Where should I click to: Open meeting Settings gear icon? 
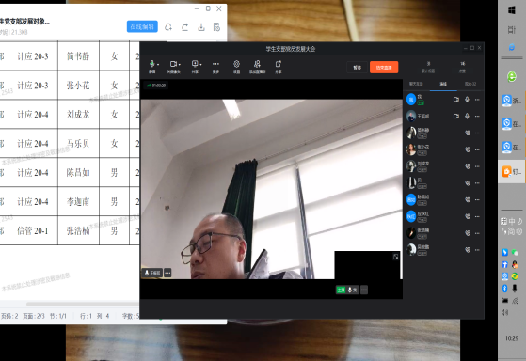[x=236, y=64]
